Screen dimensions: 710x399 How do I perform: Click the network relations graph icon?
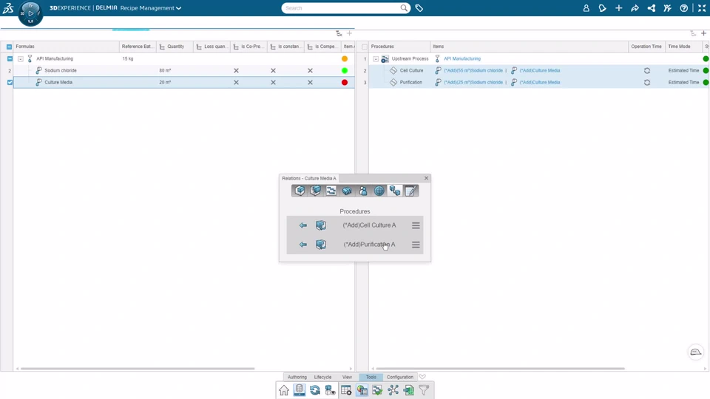pyautogui.click(x=393, y=390)
